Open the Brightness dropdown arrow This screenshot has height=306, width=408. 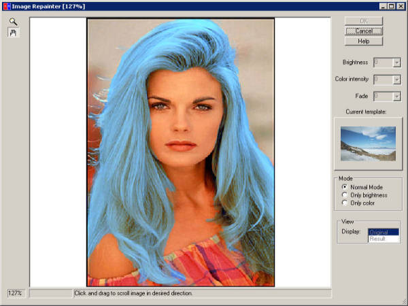(396, 63)
